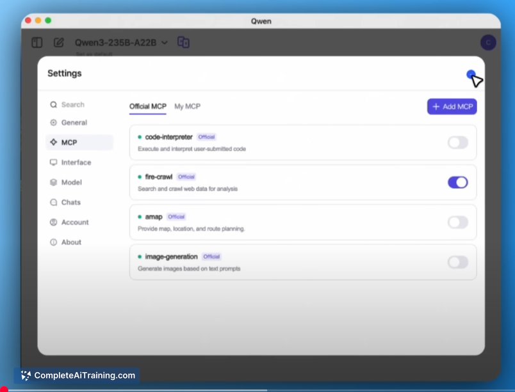Enable the image-generation toggle
The image size is (515, 392).
pos(458,262)
